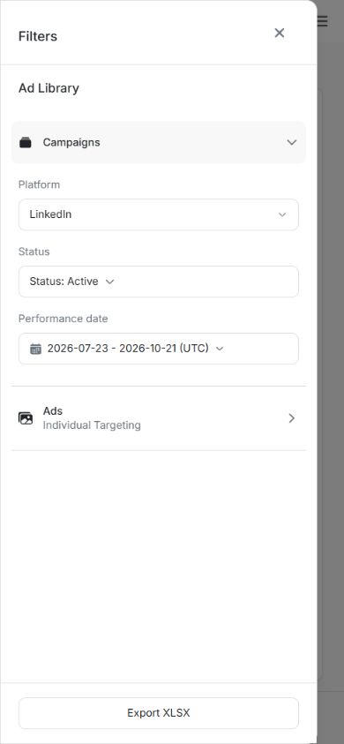
Task: Click the Filters panel title
Action: (38, 36)
